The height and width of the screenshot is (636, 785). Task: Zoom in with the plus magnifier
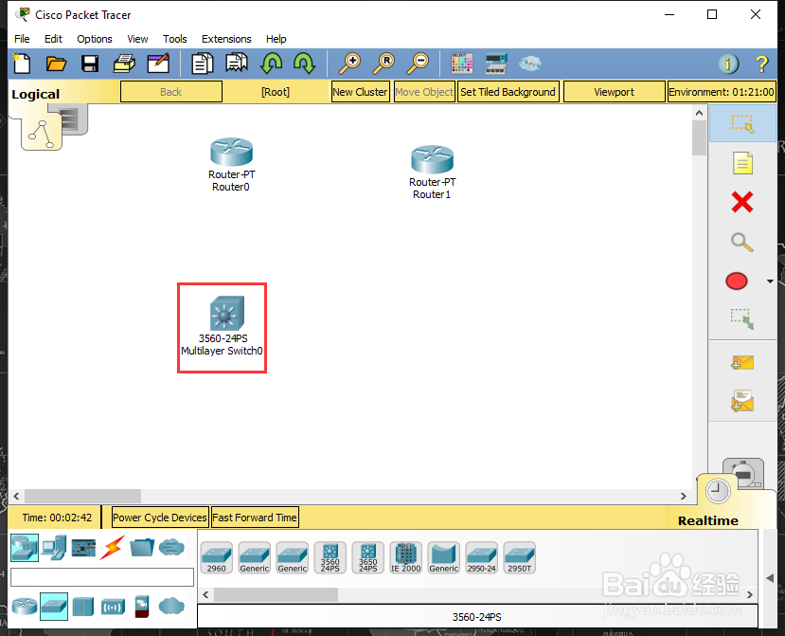click(x=349, y=64)
